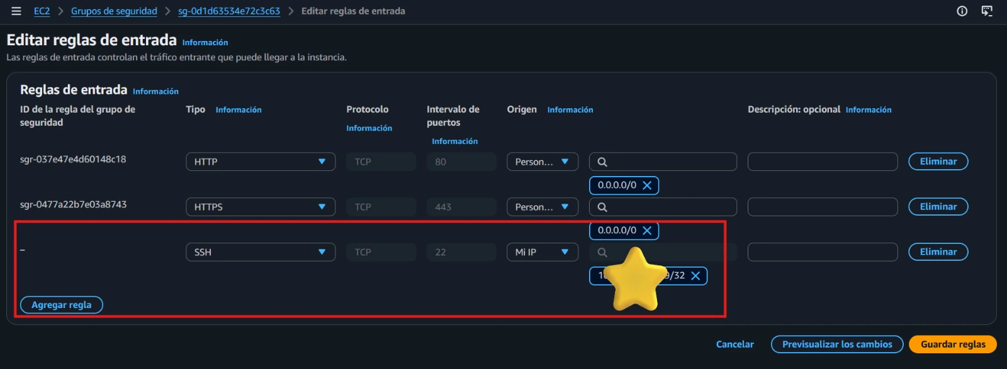This screenshot has width=1007, height=369.
Task: Open Tipo dropdown showing HTTPS
Action: point(261,207)
